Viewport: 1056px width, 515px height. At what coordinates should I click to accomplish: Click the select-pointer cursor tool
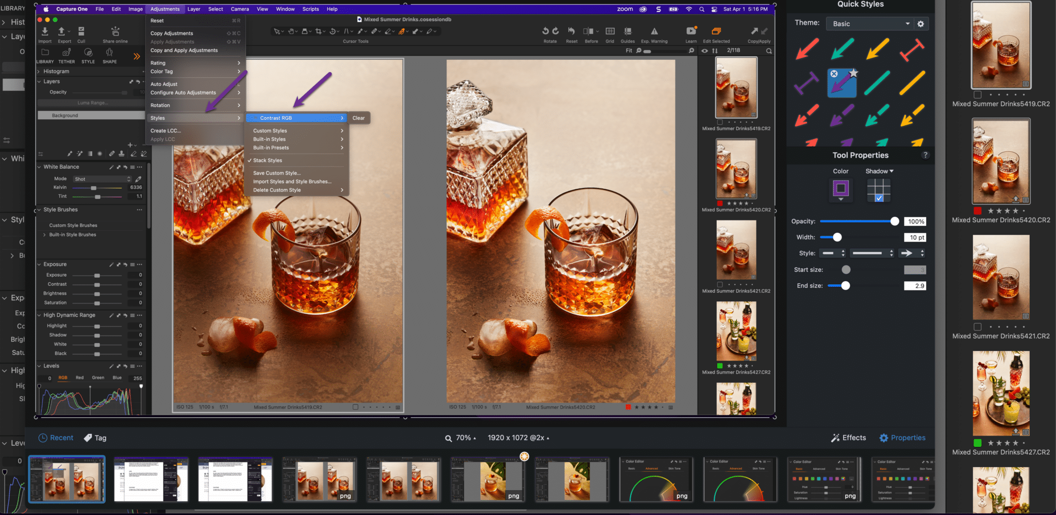[277, 31]
